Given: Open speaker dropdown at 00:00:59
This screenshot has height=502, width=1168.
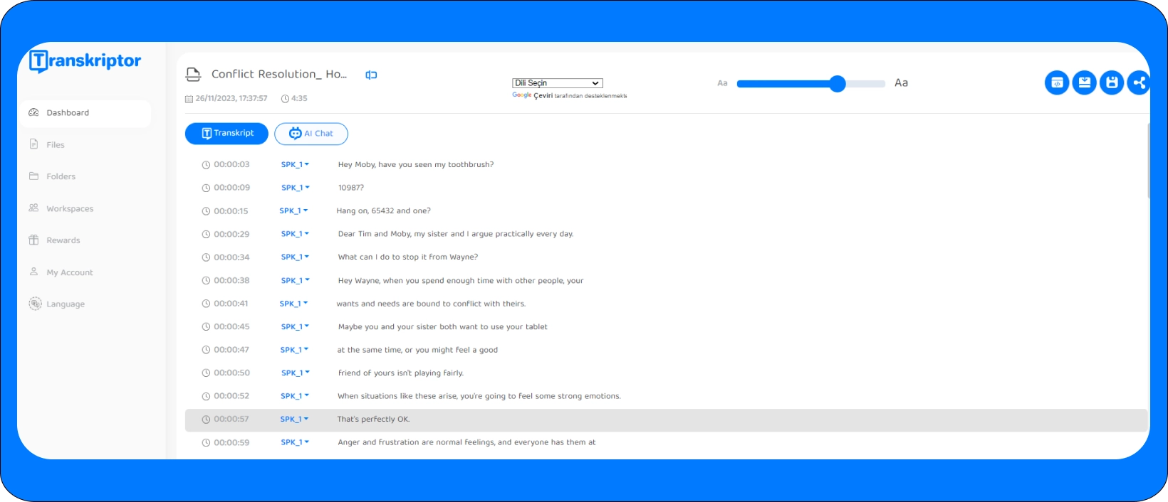Looking at the screenshot, I should [x=295, y=442].
